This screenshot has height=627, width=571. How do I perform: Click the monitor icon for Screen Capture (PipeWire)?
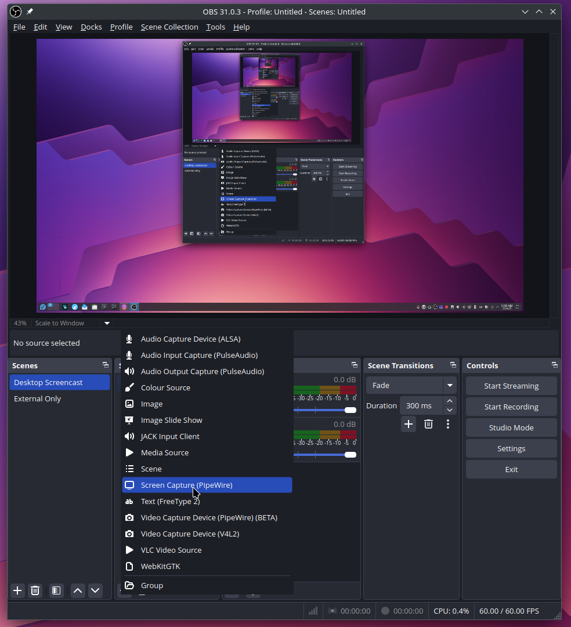click(129, 485)
